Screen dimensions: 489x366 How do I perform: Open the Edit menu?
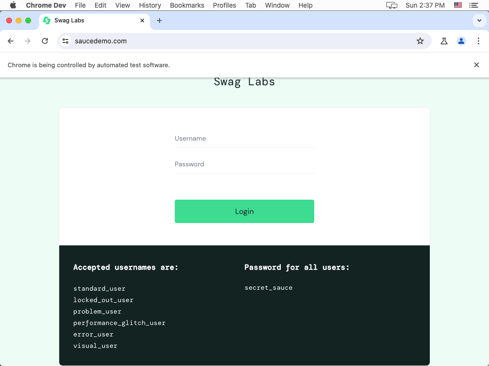pyautogui.click(x=100, y=5)
